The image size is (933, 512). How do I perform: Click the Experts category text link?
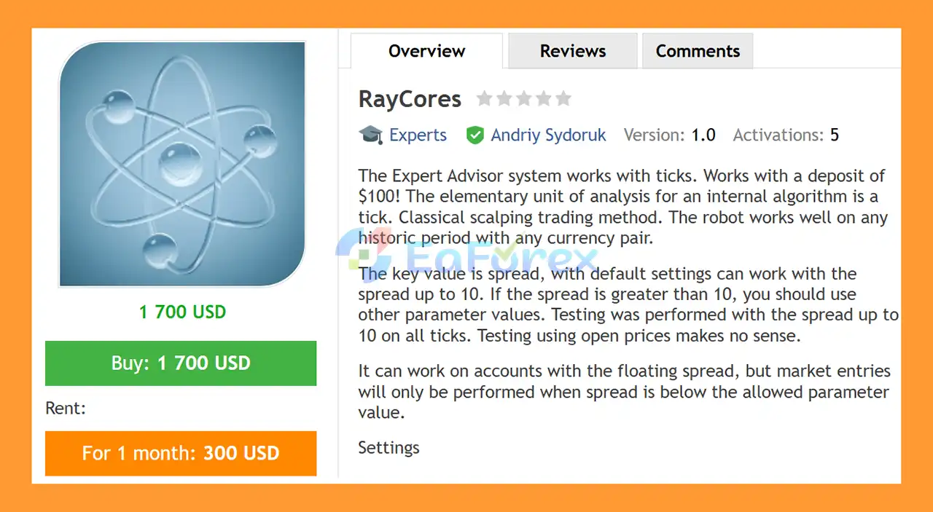point(418,135)
